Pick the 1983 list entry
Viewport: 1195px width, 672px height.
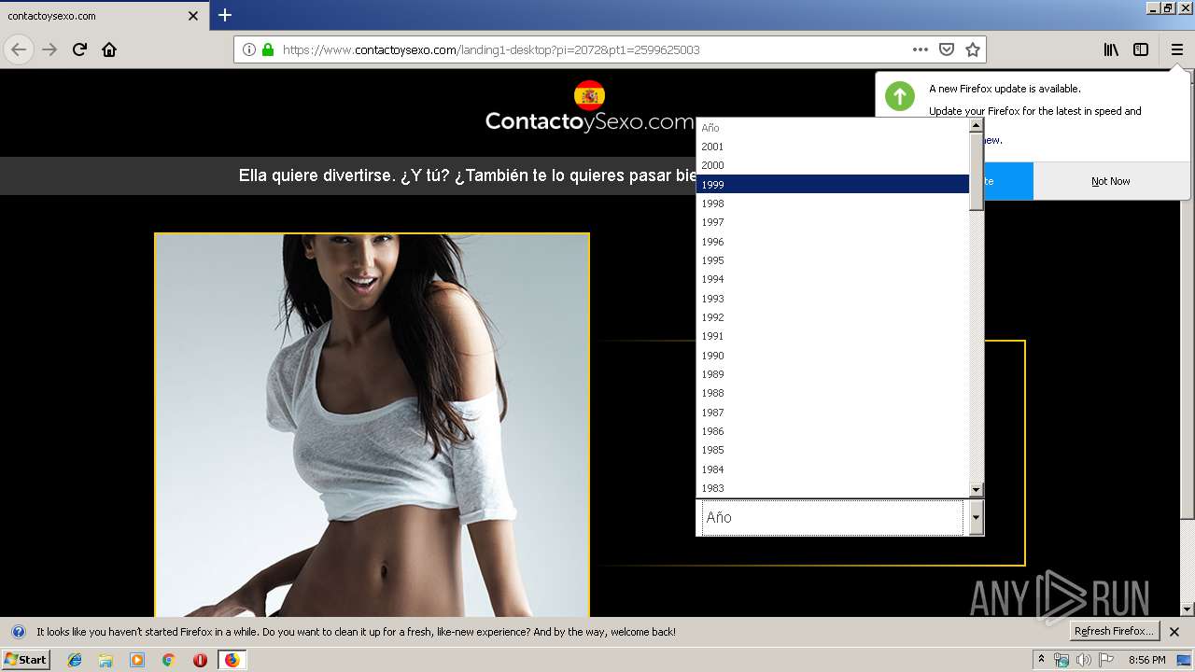(x=833, y=488)
